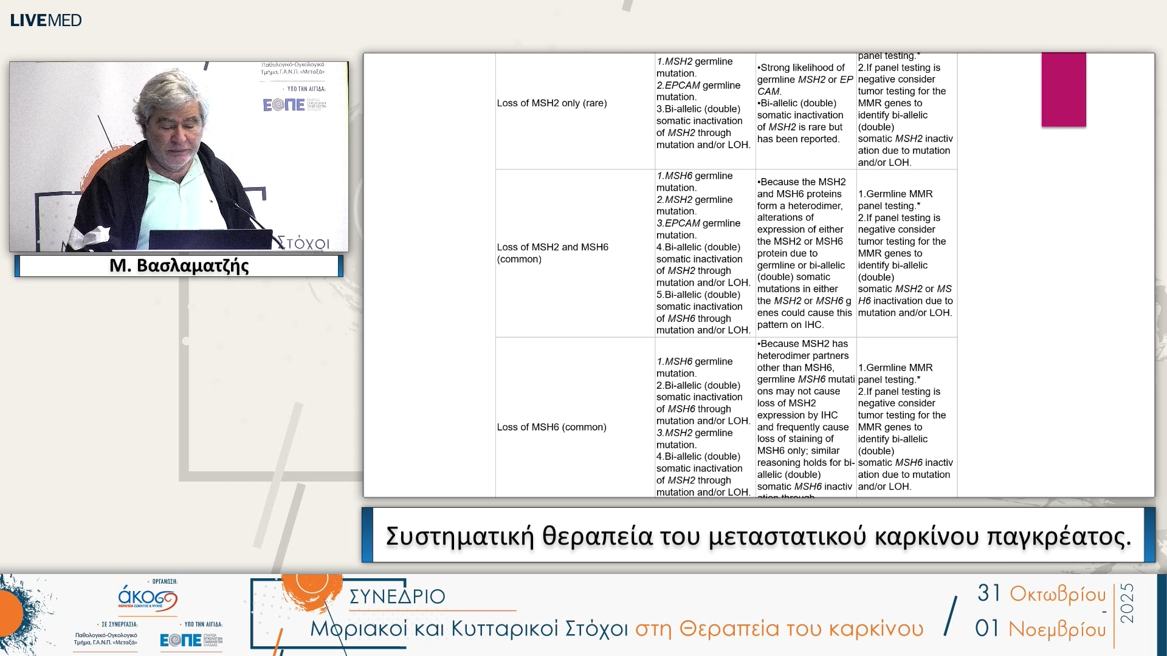Image resolution: width=1167 pixels, height=656 pixels.
Task: Click the 31 Οκτωβρίου date text
Action: coord(1041,593)
